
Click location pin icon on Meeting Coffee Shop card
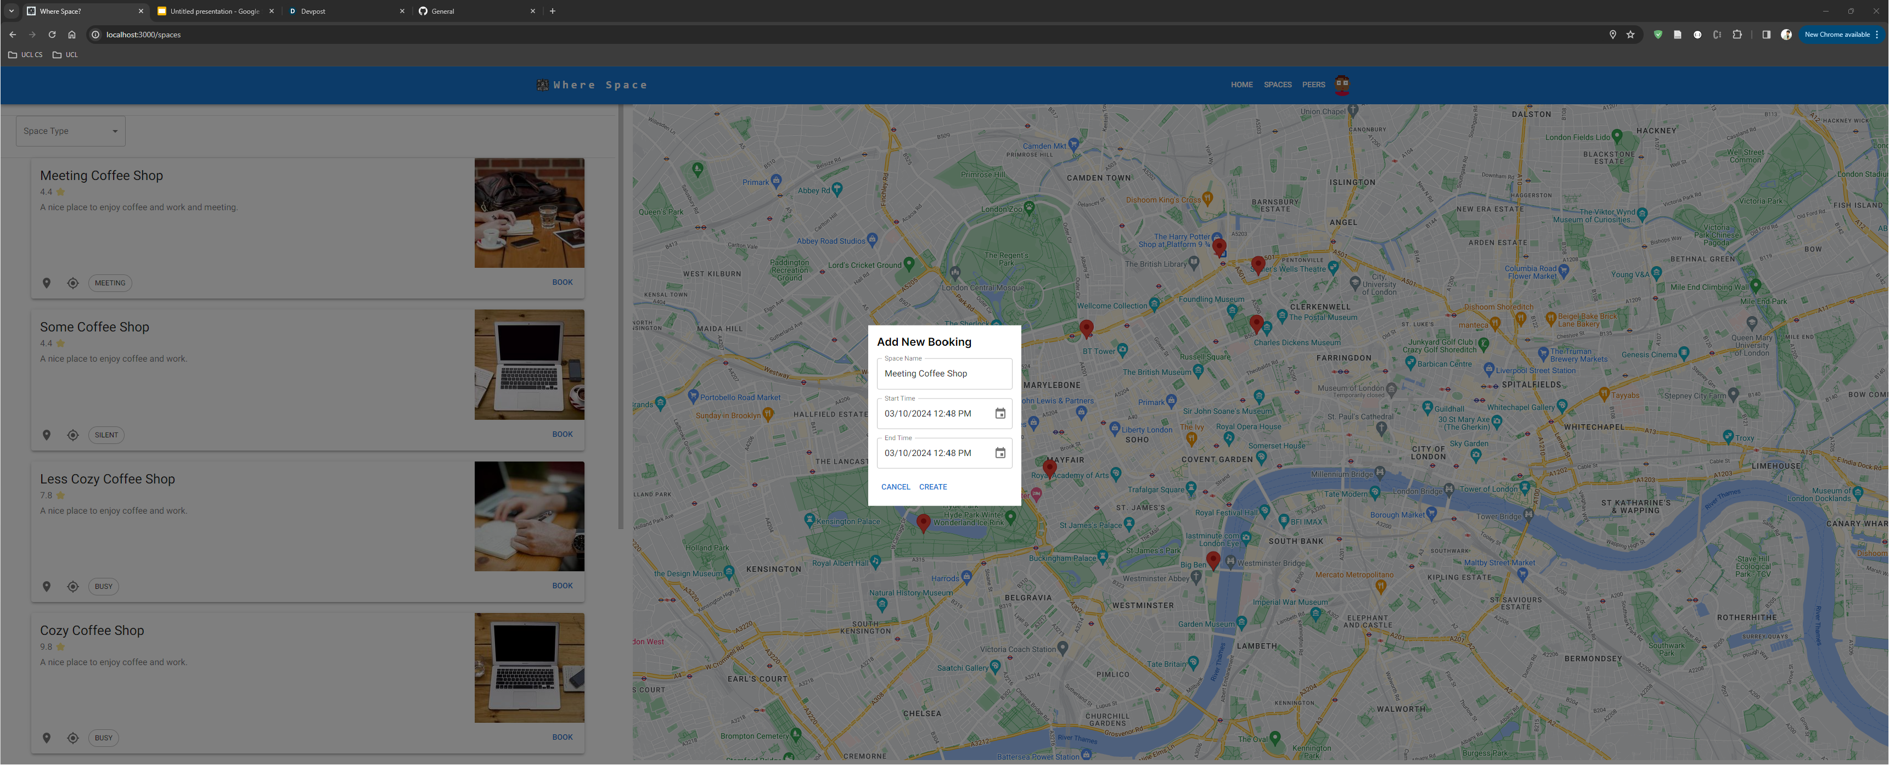click(46, 283)
